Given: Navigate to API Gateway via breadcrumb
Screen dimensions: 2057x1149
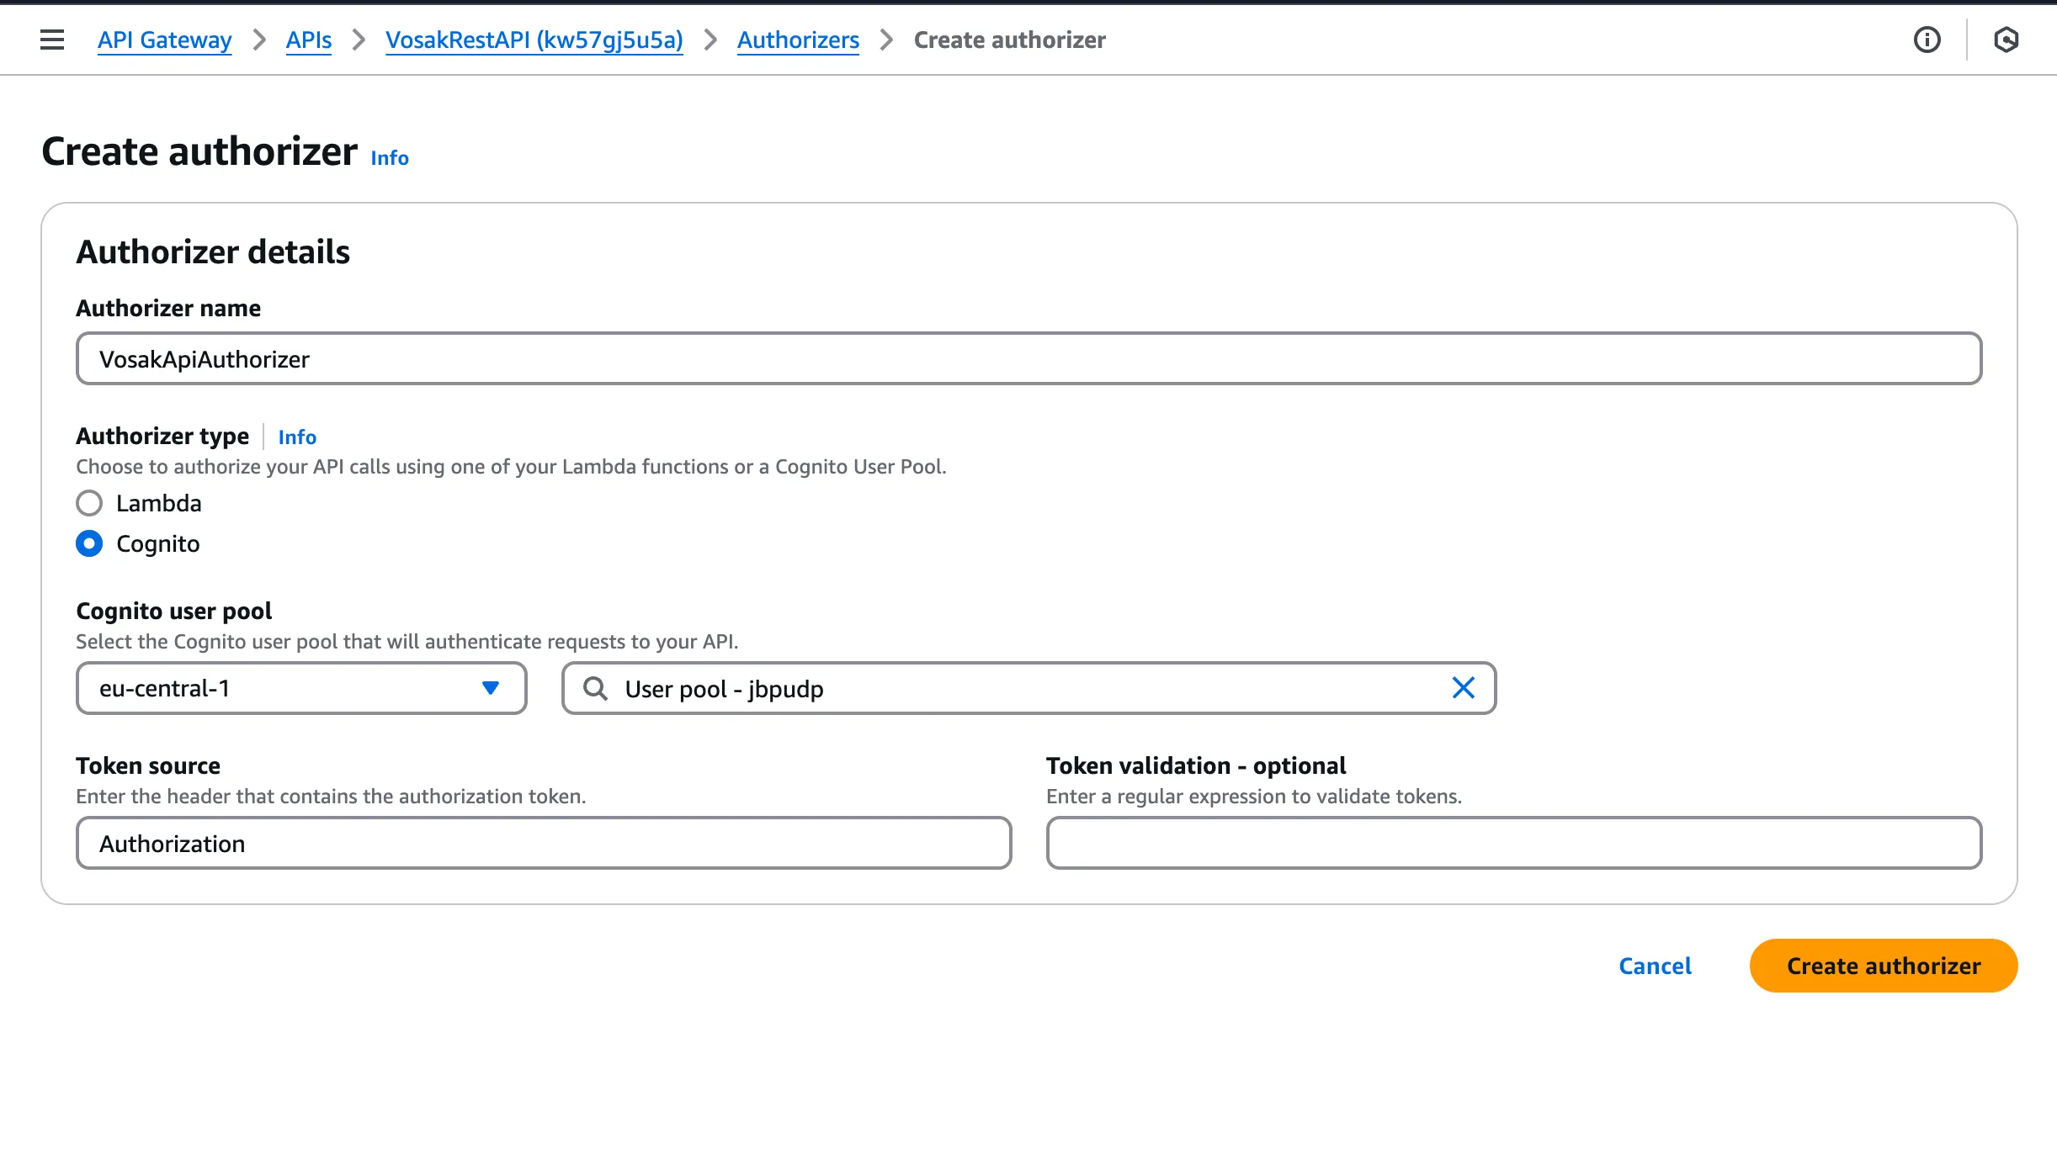Looking at the screenshot, I should [x=164, y=40].
